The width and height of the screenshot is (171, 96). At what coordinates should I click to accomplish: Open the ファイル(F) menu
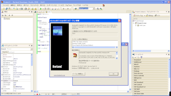pyautogui.click(x=6, y=5)
